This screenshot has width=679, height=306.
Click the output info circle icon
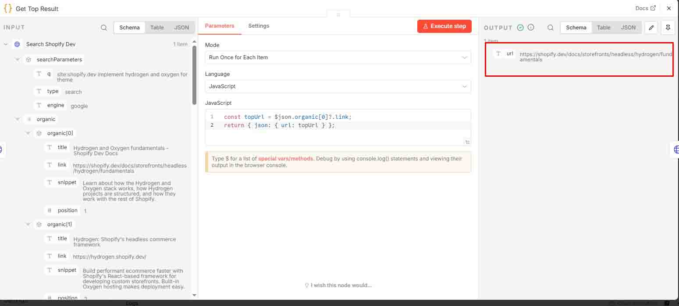pyautogui.click(x=531, y=28)
